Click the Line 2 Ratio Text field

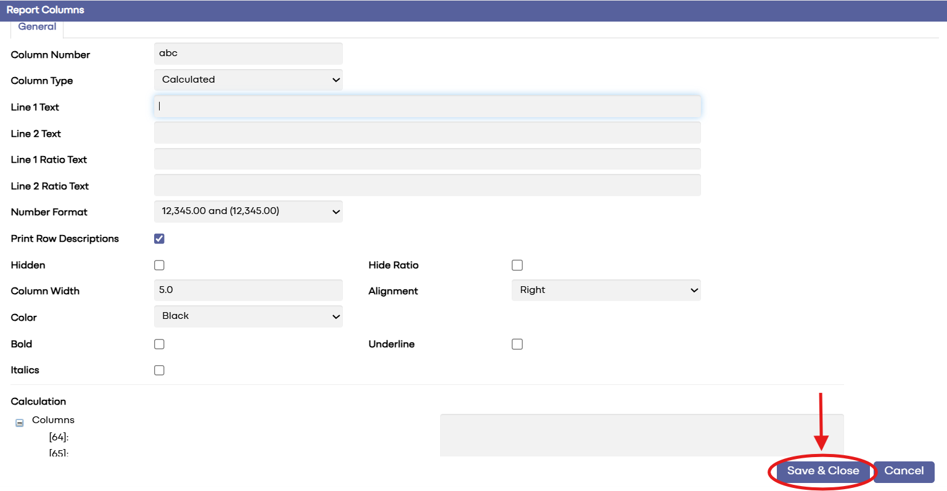(x=427, y=185)
